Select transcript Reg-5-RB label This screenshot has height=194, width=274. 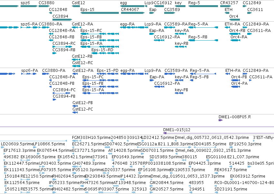[x=198, y=37]
